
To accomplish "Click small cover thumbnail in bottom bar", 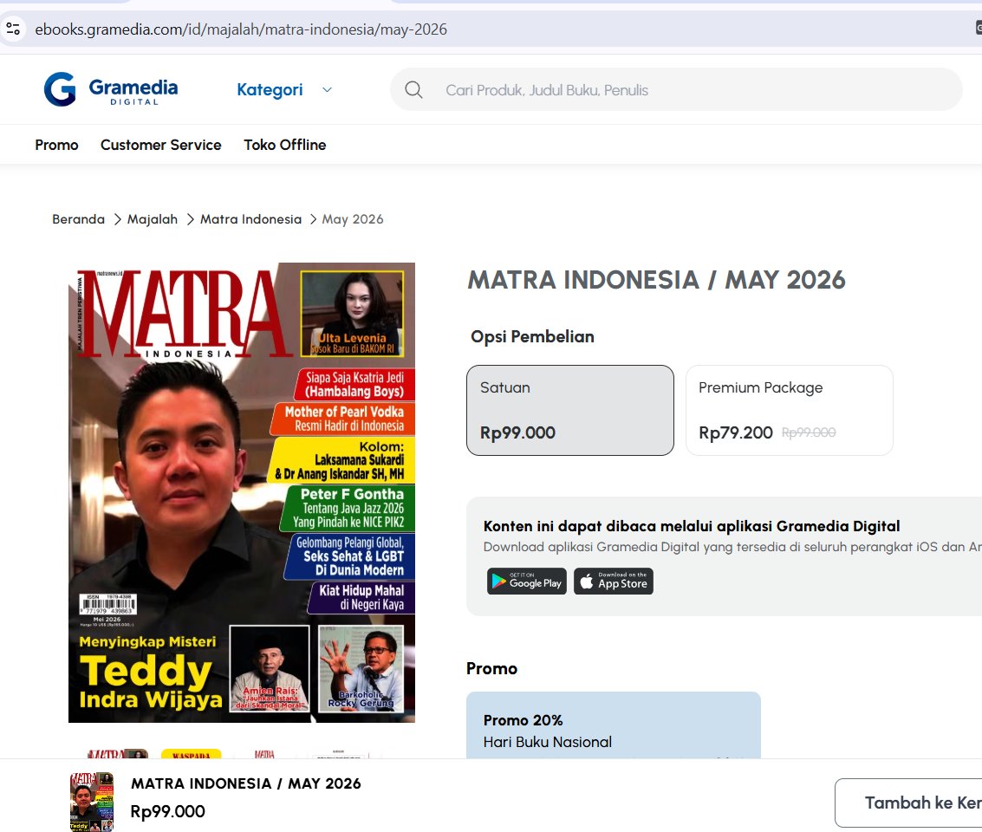I will (x=92, y=802).
